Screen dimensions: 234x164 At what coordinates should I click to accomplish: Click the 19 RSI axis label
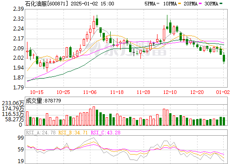(x=21, y=161)
